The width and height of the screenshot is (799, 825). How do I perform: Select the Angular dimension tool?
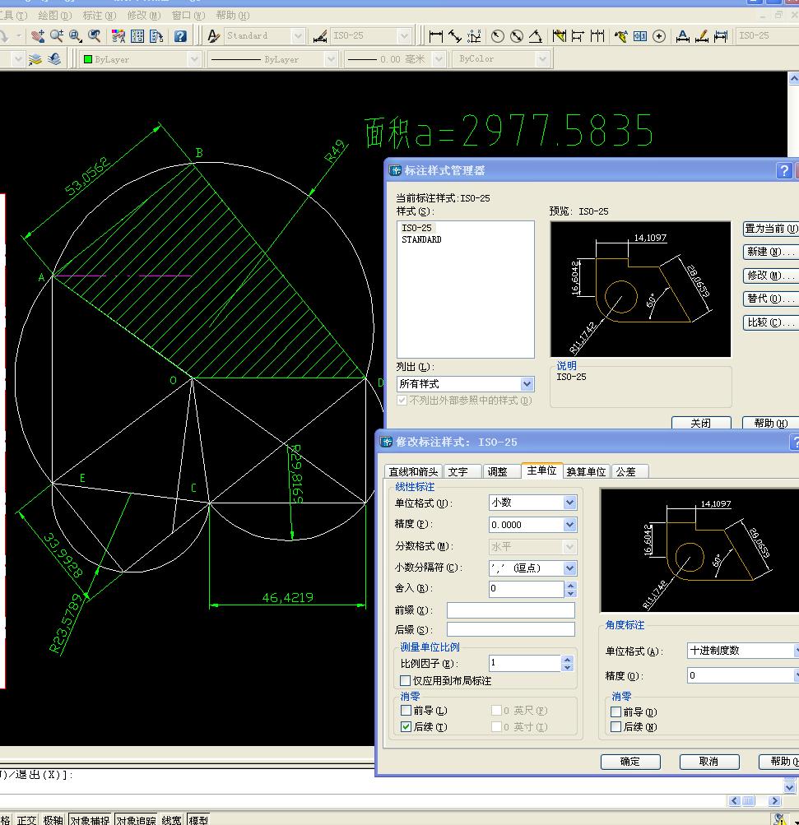(536, 36)
